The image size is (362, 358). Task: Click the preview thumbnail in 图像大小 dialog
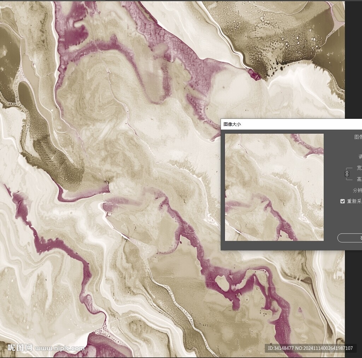tap(274, 187)
